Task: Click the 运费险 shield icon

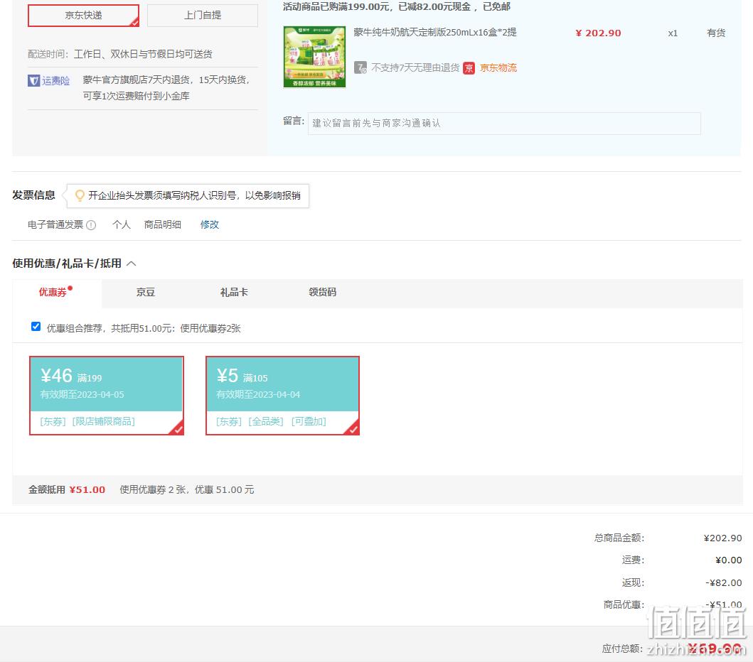Action: 33,80
